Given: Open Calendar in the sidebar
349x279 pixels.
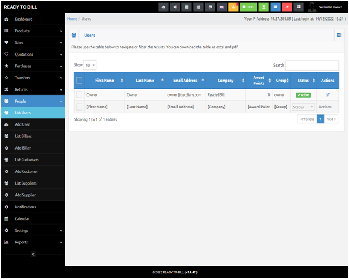Looking at the screenshot, I should 33,219.
